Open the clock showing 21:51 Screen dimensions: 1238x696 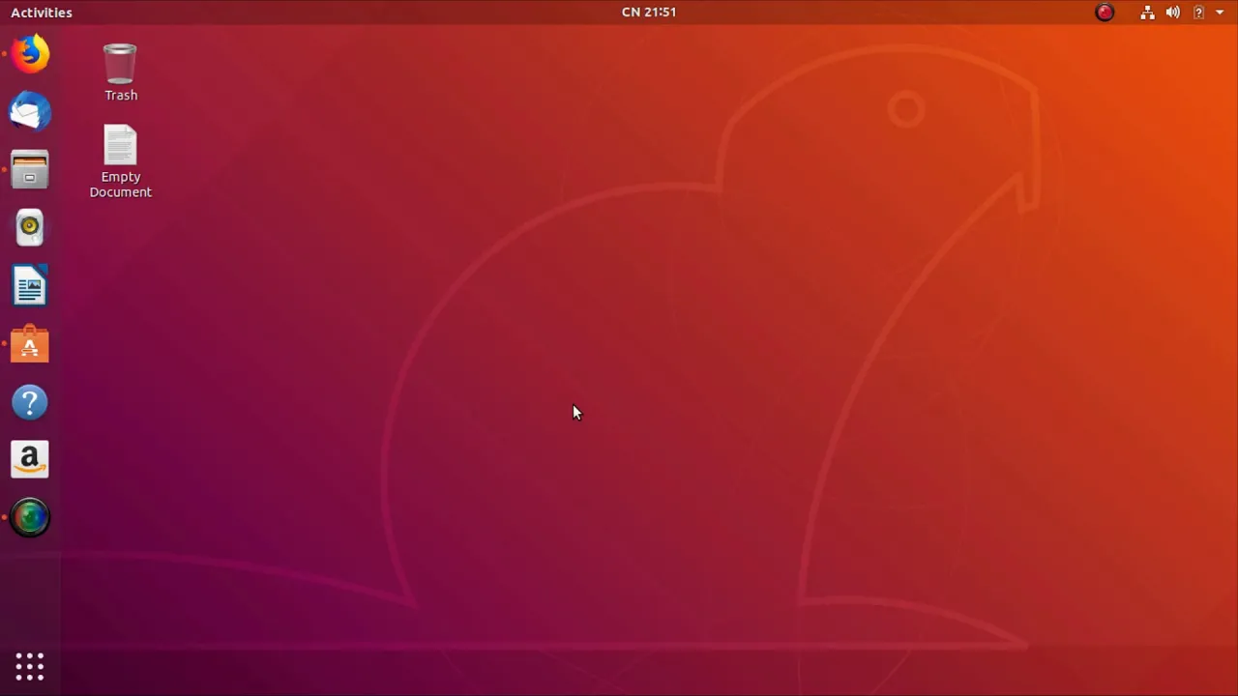(649, 13)
